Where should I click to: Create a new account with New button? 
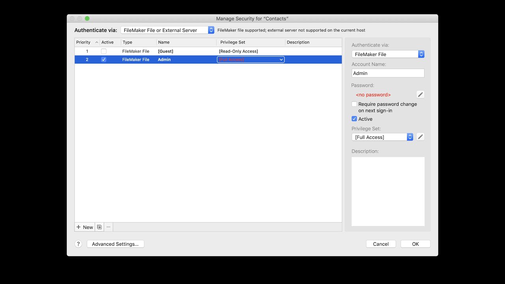coord(85,227)
